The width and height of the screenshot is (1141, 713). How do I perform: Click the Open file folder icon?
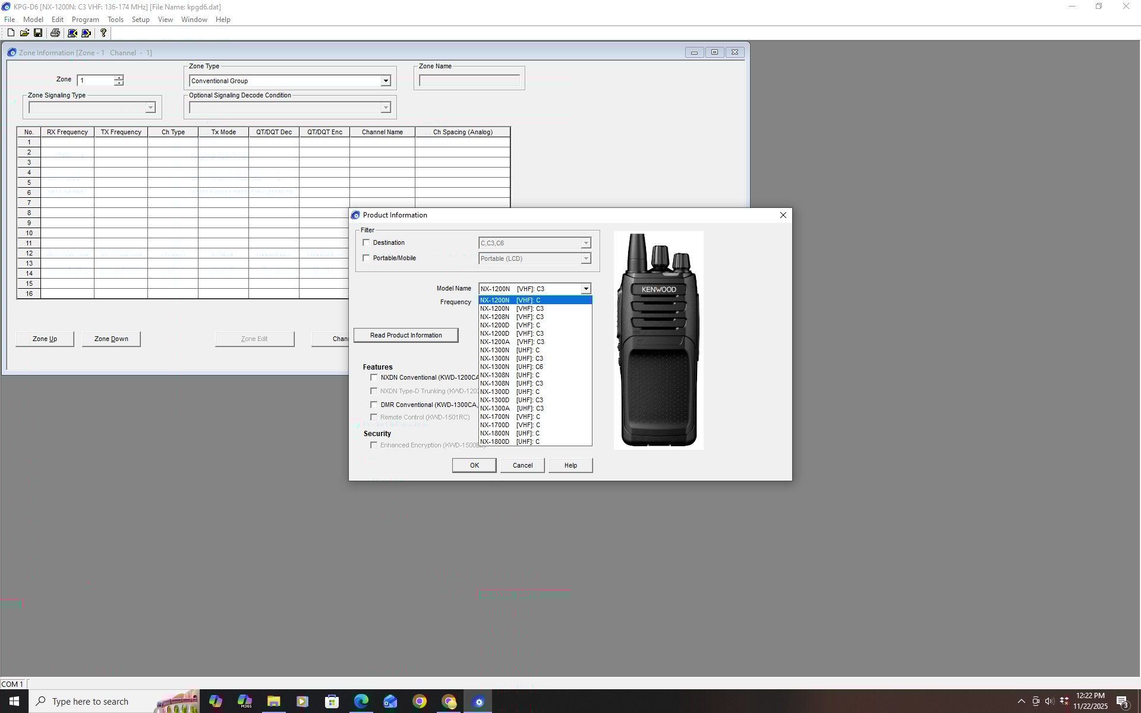24,33
